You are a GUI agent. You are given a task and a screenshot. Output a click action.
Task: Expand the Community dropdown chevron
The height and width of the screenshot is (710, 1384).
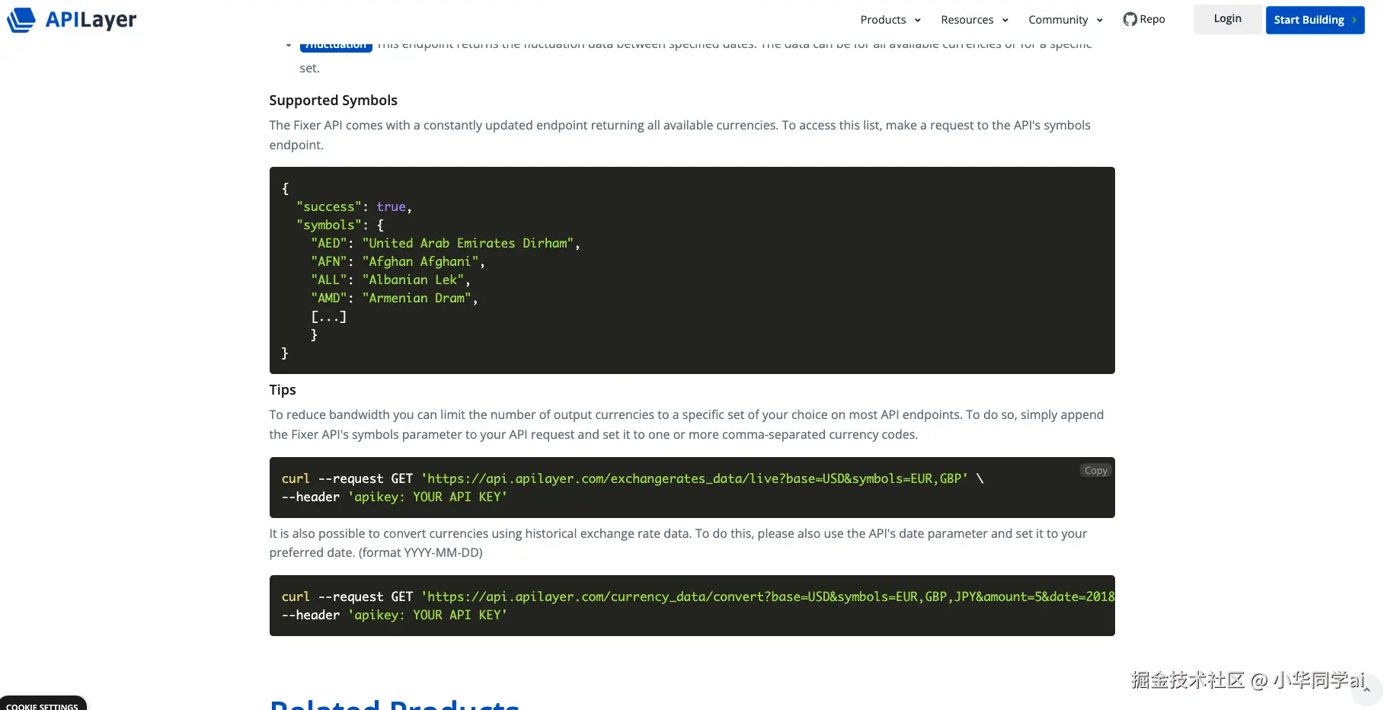[1100, 21]
